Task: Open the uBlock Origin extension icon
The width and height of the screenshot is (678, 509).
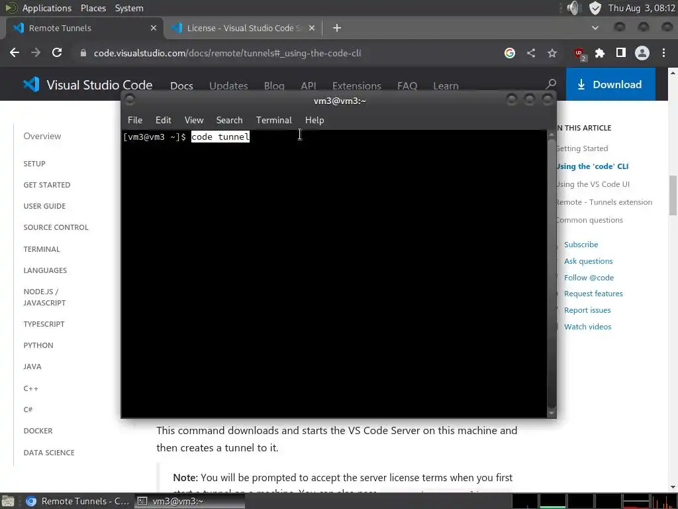Action: 579,53
